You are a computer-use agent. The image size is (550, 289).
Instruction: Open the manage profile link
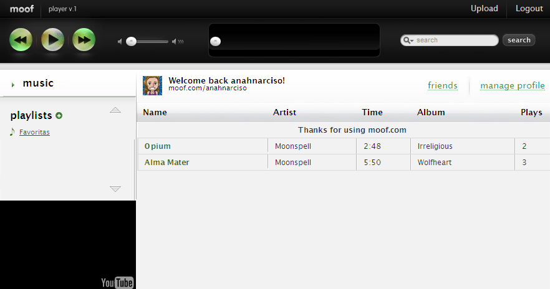[x=512, y=85]
